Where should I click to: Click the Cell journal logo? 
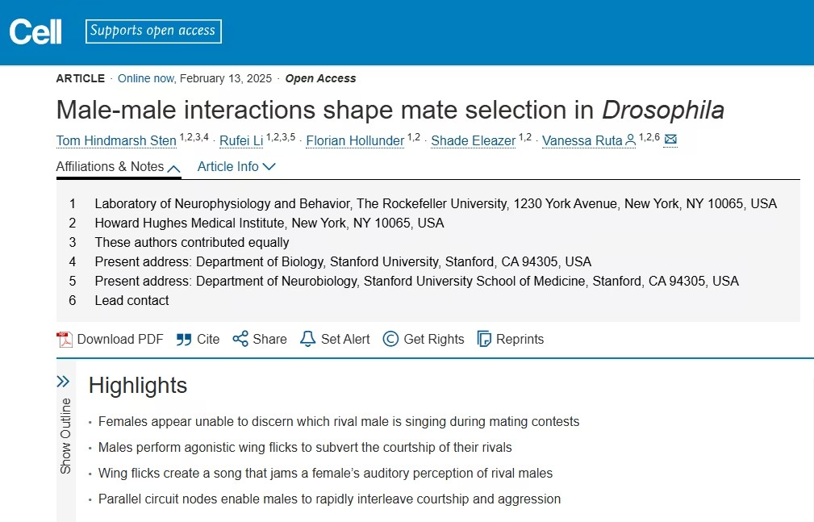click(x=35, y=31)
